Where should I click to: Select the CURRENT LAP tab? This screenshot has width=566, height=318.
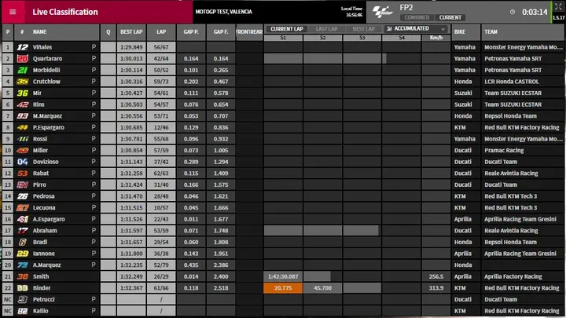point(287,29)
